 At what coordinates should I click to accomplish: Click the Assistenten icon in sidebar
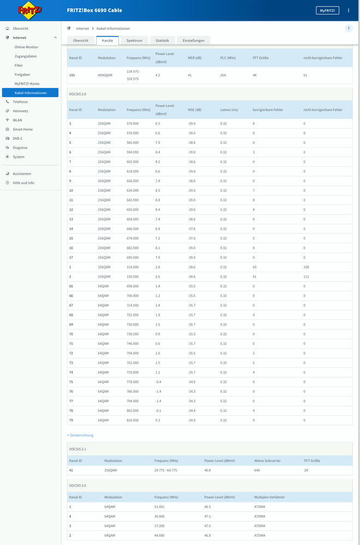(x=8, y=174)
